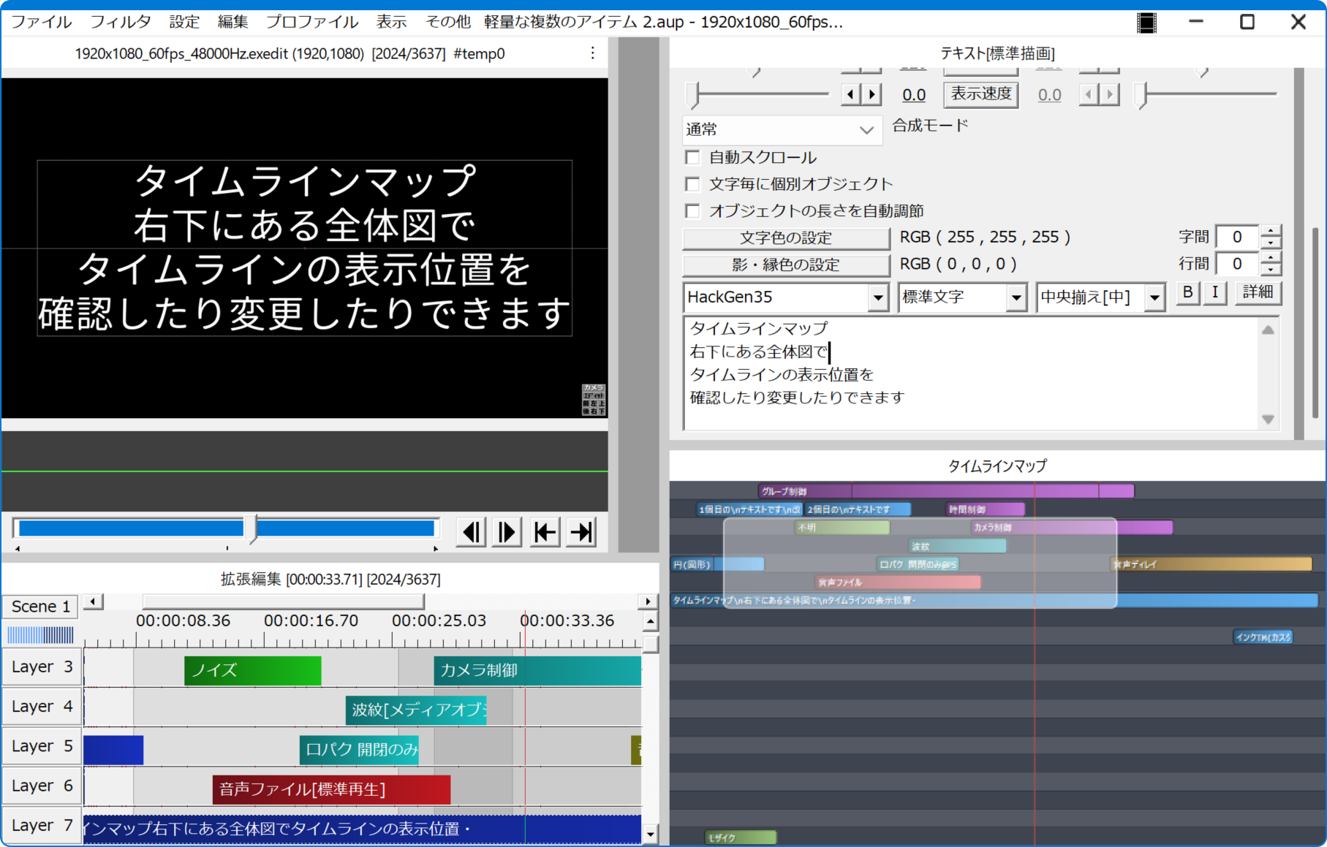Step back one frame in the preview
The image size is (1327, 847).
pos(471,532)
